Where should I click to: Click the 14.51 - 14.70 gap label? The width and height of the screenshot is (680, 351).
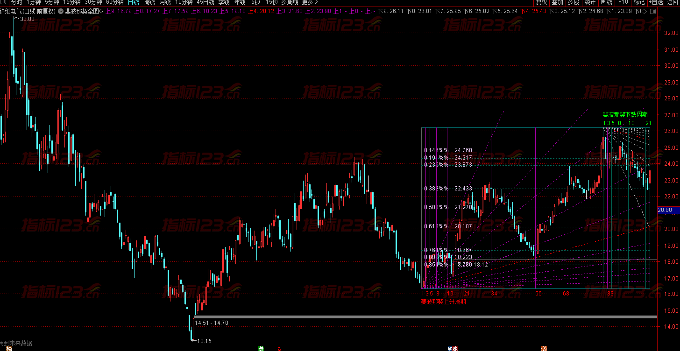coord(211,323)
